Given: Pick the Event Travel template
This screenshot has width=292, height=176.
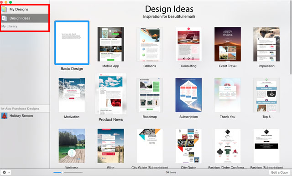Looking at the screenshot, I should (x=228, y=44).
